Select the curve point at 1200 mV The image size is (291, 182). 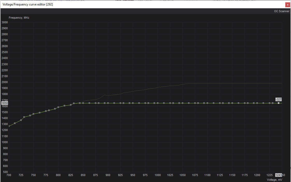coord(257,103)
